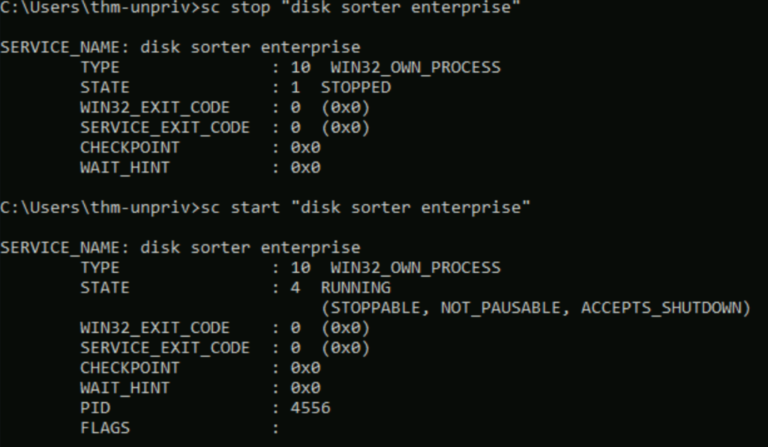The width and height of the screenshot is (768, 447).
Task: Click WAIT_HINT label in the stop output
Action: 124,168
